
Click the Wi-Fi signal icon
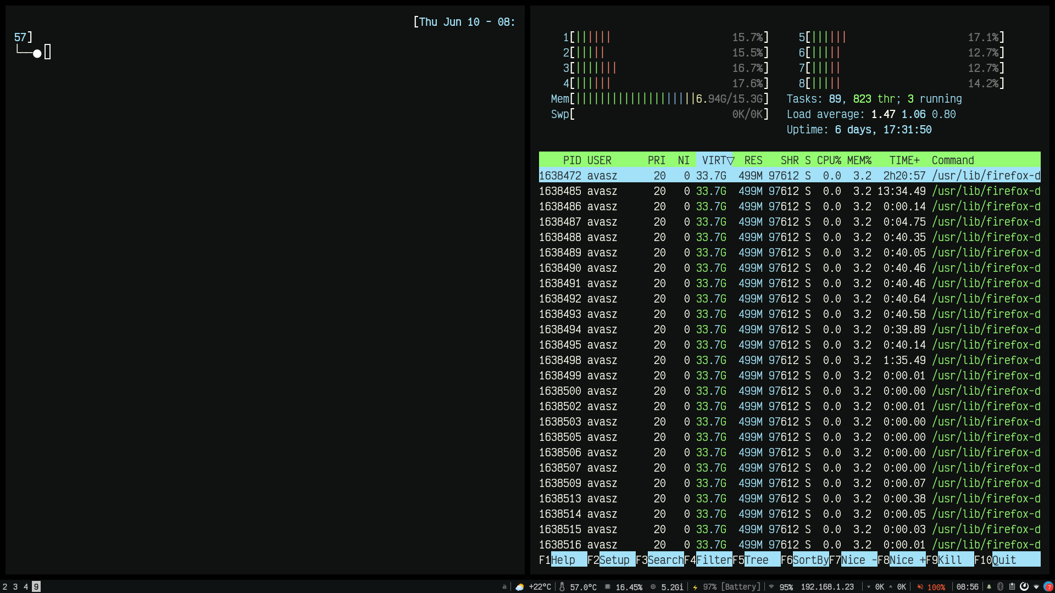(x=771, y=586)
